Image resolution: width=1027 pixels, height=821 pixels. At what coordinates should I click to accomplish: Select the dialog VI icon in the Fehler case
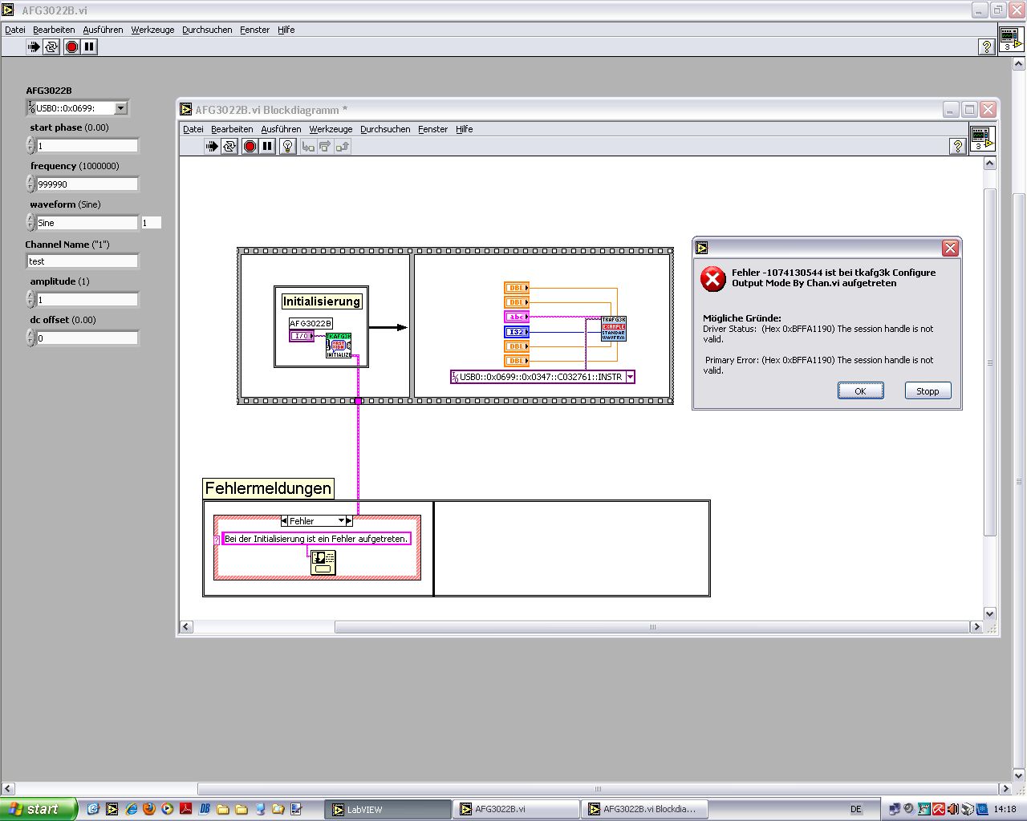pyautogui.click(x=323, y=562)
